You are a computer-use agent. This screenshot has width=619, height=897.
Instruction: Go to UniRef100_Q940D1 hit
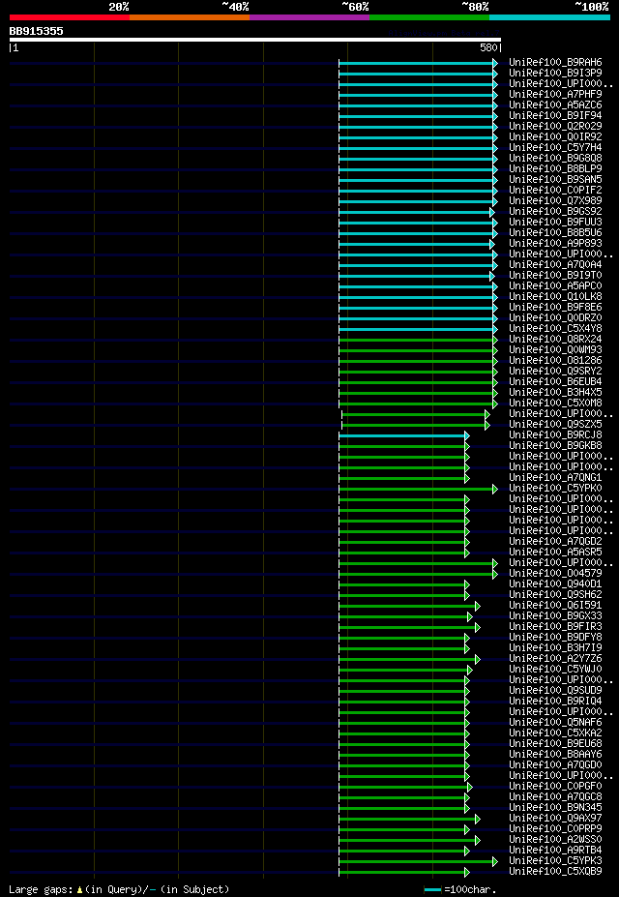pos(555,584)
